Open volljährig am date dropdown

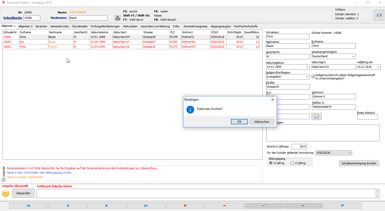(378, 67)
